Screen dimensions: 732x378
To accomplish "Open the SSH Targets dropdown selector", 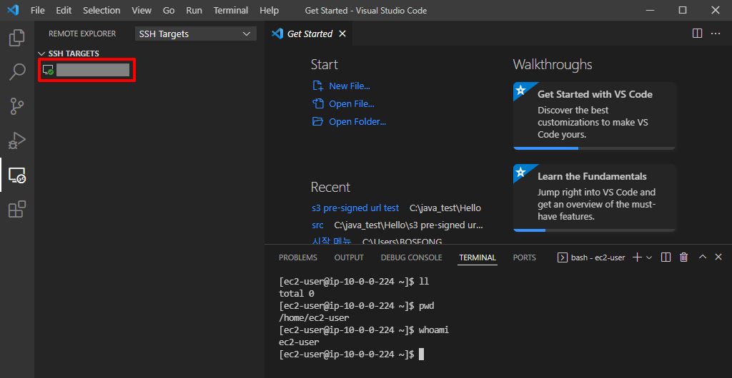I will 196,34.
